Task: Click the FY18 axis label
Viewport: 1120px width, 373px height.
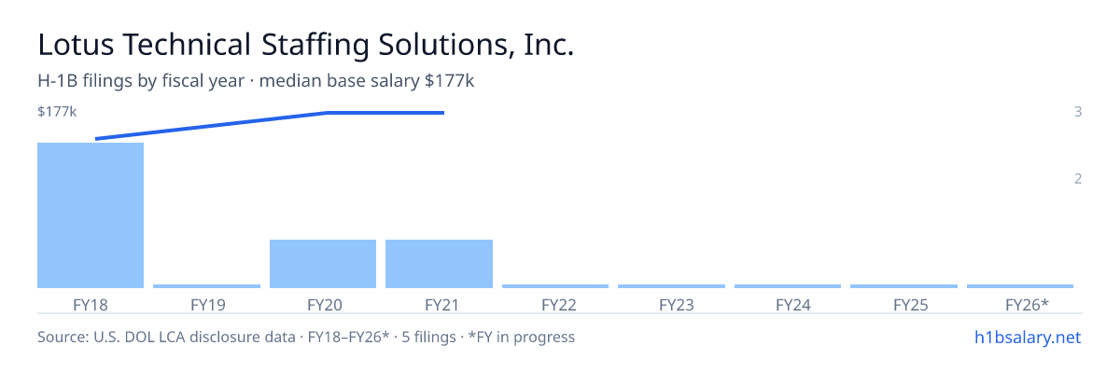Action: pos(91,304)
